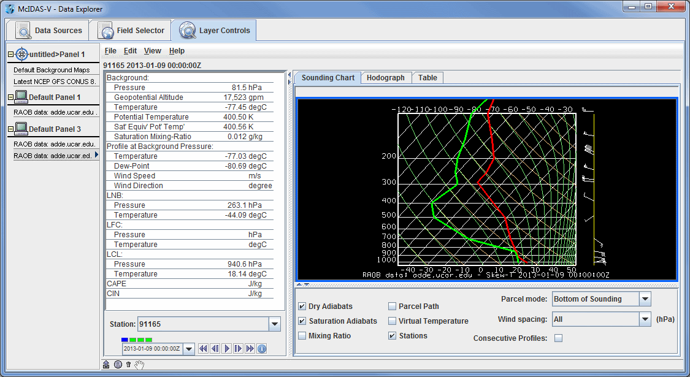Viewport: 690px width, 377px height.
Task: Collapse the untitled>Panel 1 tree node
Action: [x=10, y=55]
